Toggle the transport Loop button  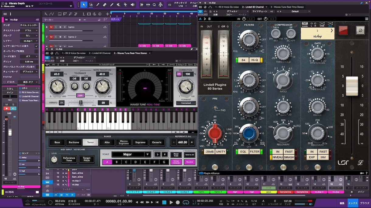point(185,202)
